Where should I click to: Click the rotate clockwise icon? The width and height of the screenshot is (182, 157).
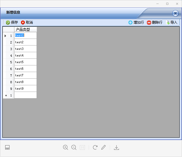95,147
